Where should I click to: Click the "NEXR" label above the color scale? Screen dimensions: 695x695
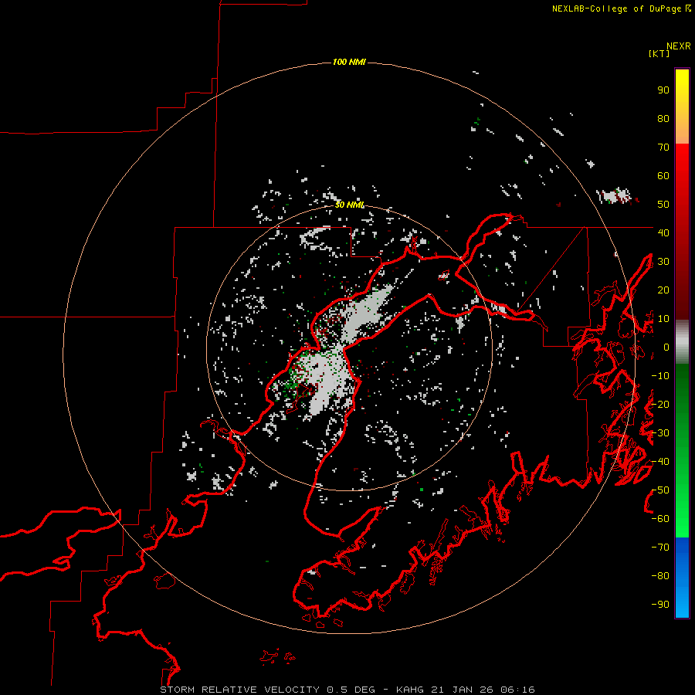[x=678, y=46]
